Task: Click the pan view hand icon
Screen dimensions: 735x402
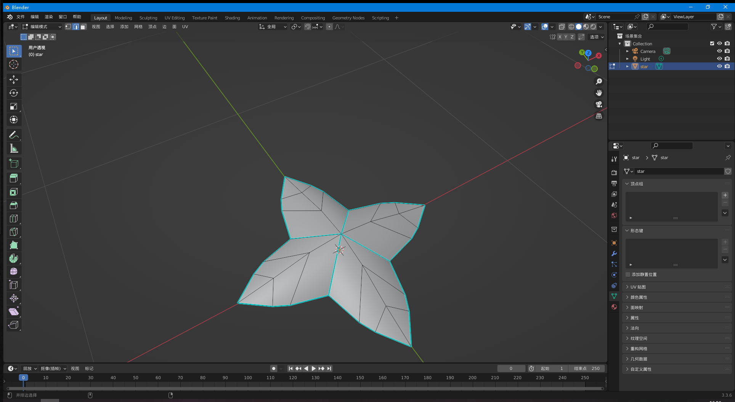Action: tap(599, 93)
